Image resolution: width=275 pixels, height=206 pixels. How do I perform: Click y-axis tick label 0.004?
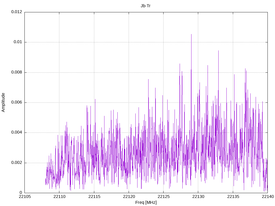click(x=17, y=133)
